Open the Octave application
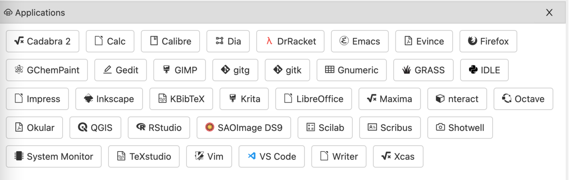The height and width of the screenshot is (180, 569). tap(523, 99)
